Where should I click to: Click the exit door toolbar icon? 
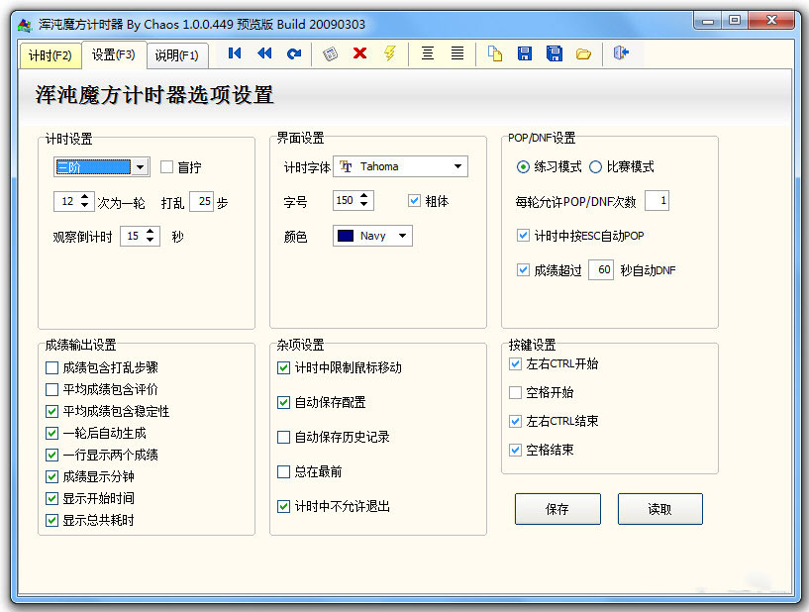[621, 53]
